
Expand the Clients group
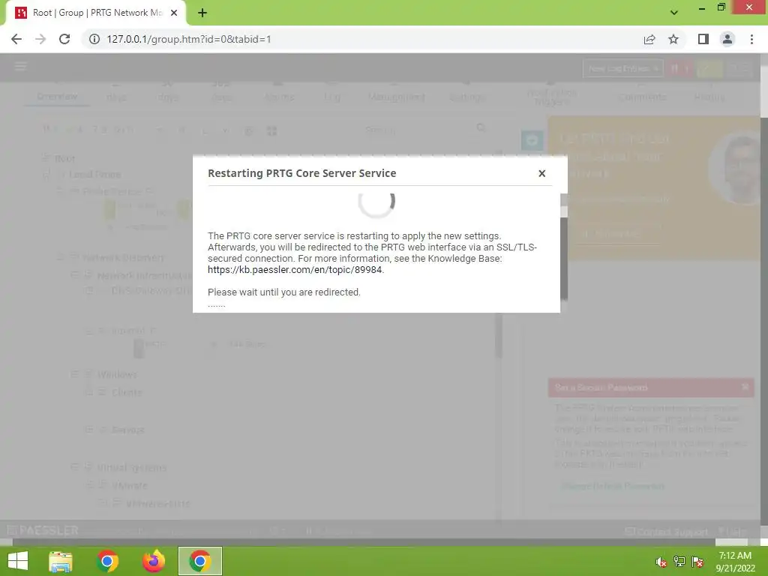pos(89,392)
